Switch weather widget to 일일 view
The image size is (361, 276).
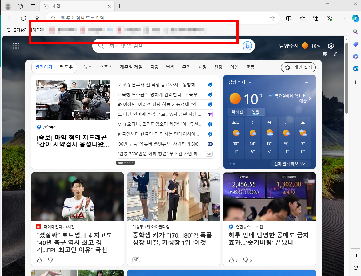256,112
